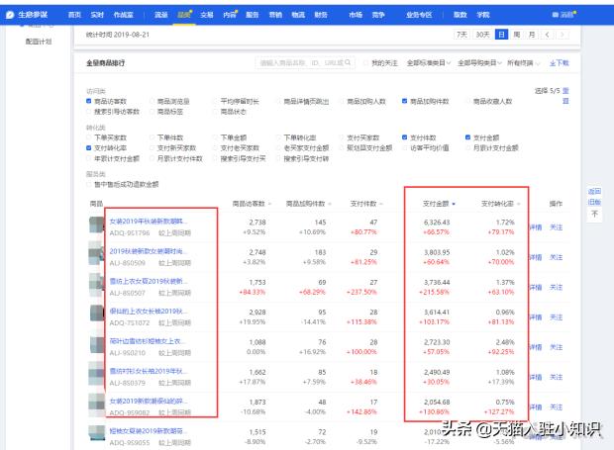
Task: Check 平均停留时长 metric checkbox
Action: pyautogui.click(x=215, y=101)
